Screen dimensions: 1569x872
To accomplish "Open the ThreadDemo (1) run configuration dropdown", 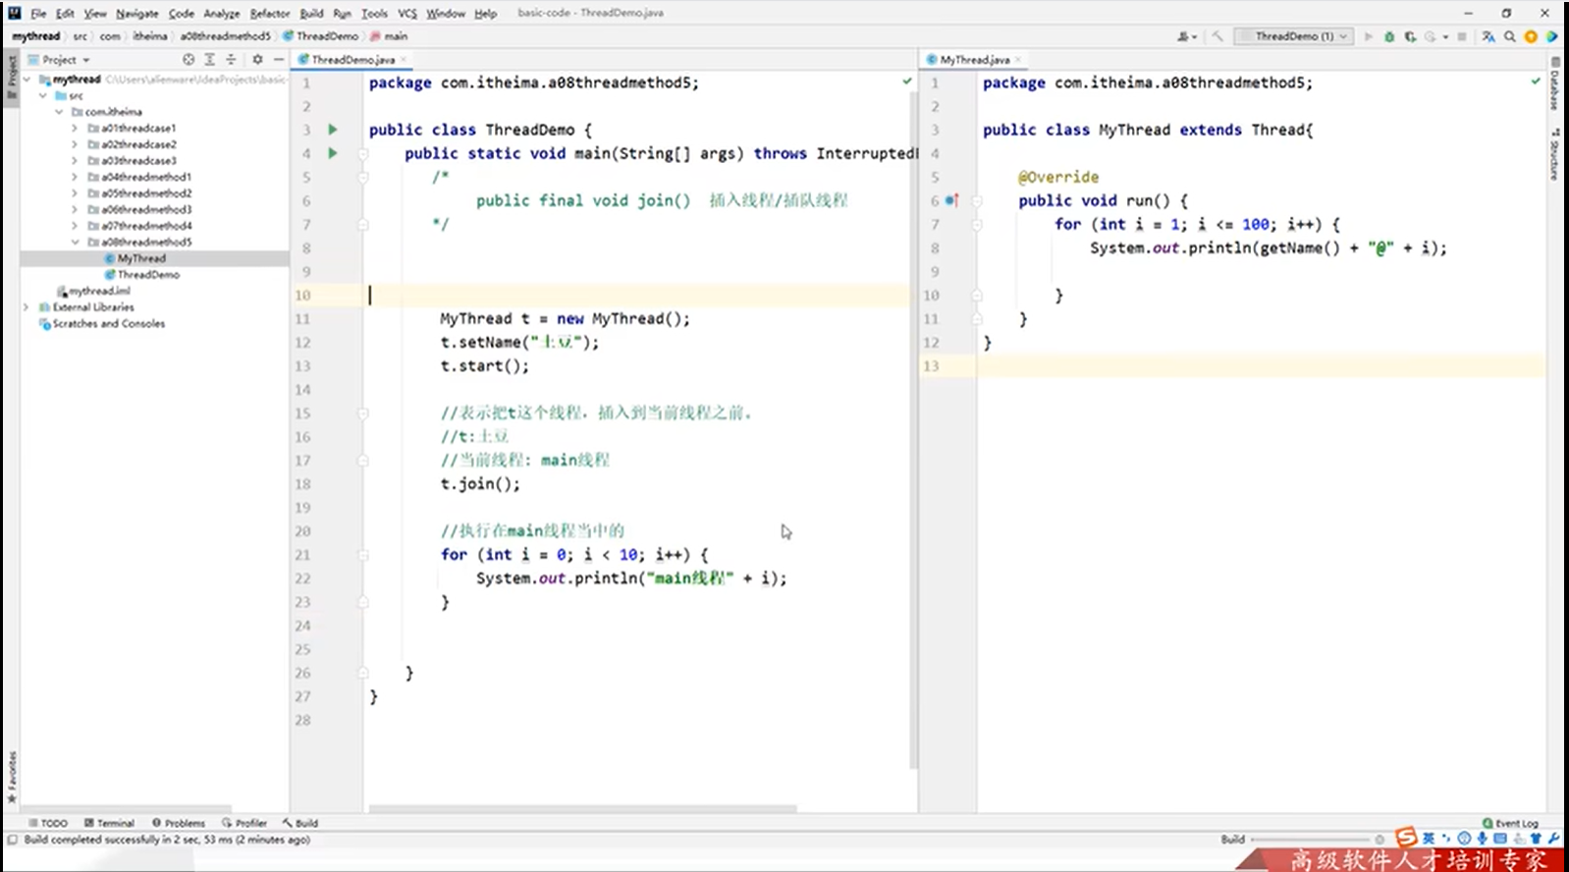I will tap(1293, 36).
